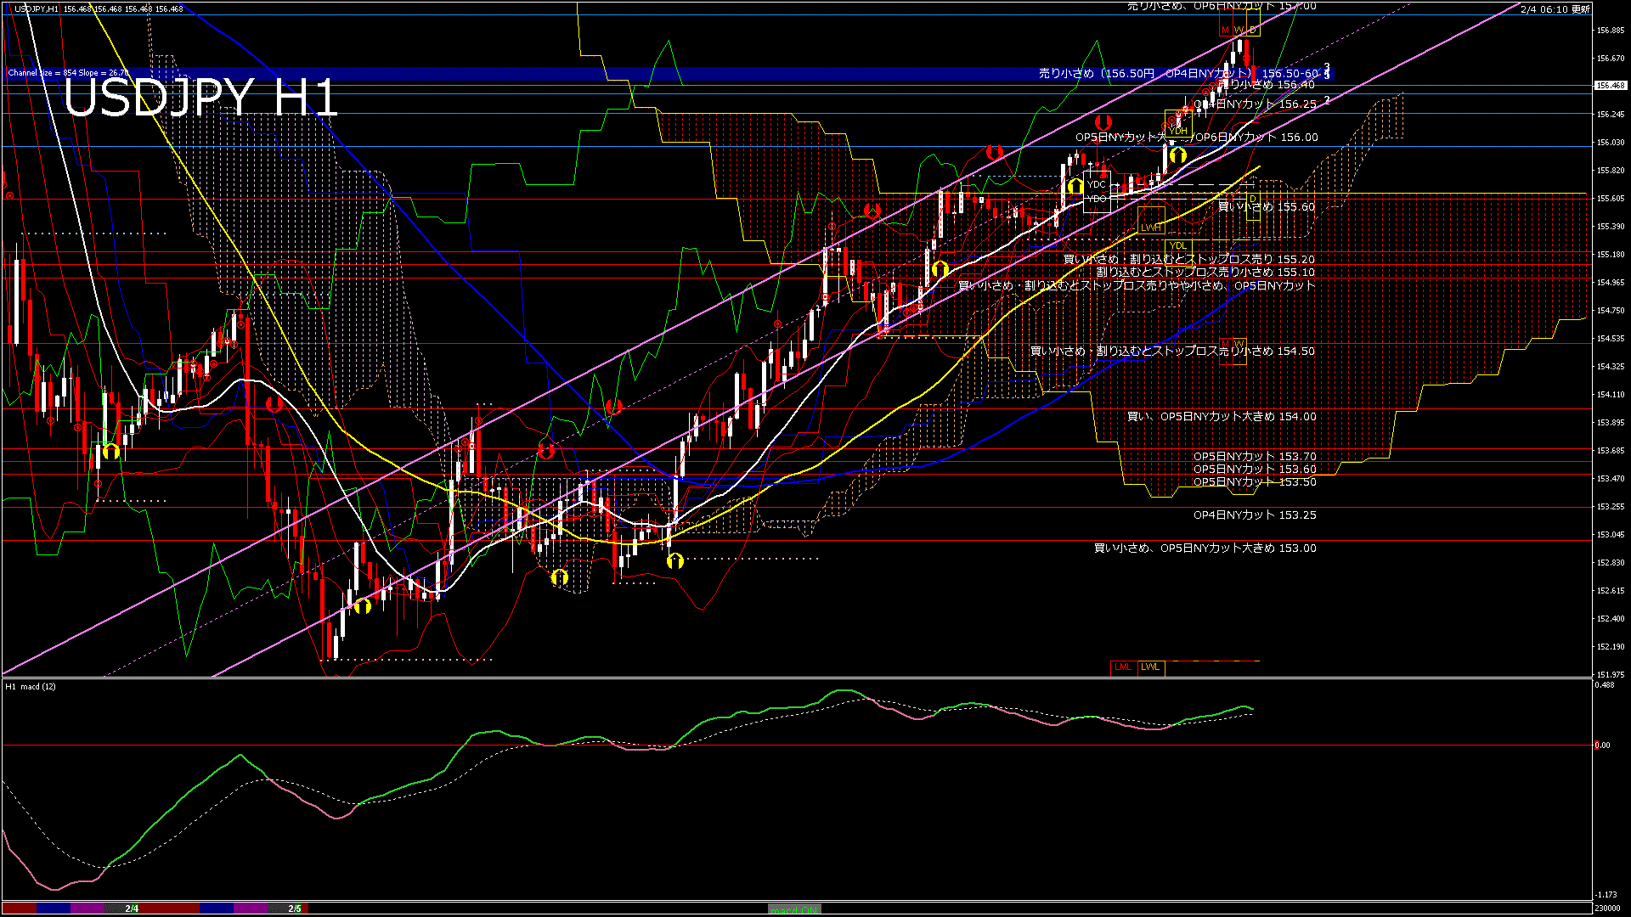The image size is (1631, 917).
Task: Click the 154.00 buy level annotation
Action: (x=1221, y=417)
